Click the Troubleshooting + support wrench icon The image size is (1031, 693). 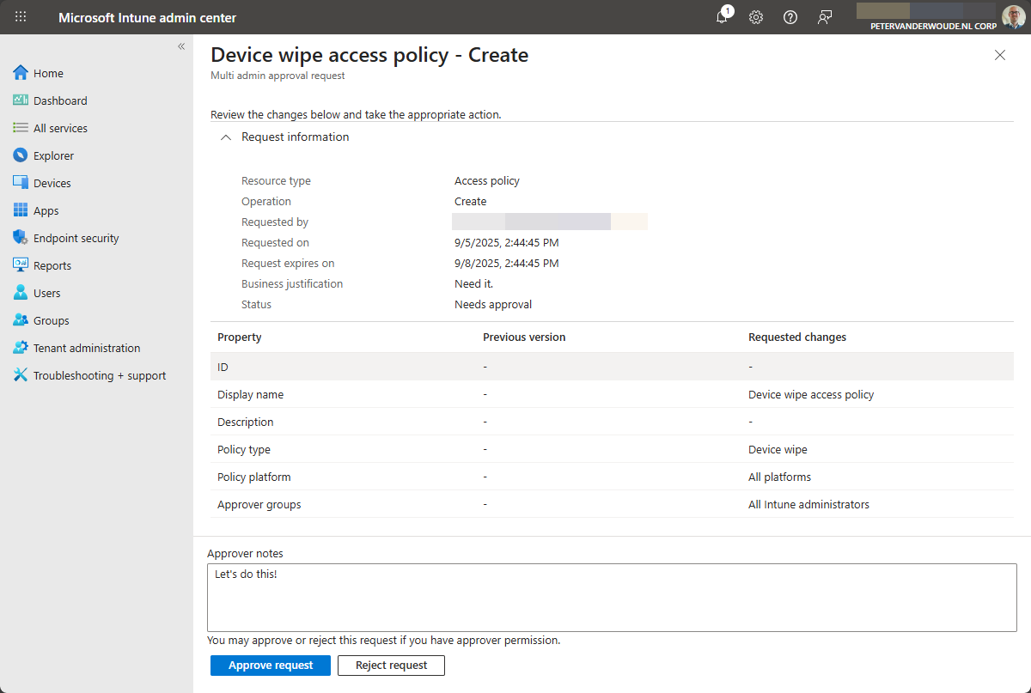[21, 375]
